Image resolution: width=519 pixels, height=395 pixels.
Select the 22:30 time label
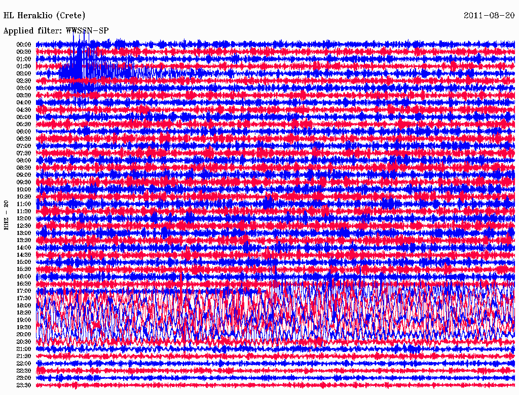pos(24,371)
